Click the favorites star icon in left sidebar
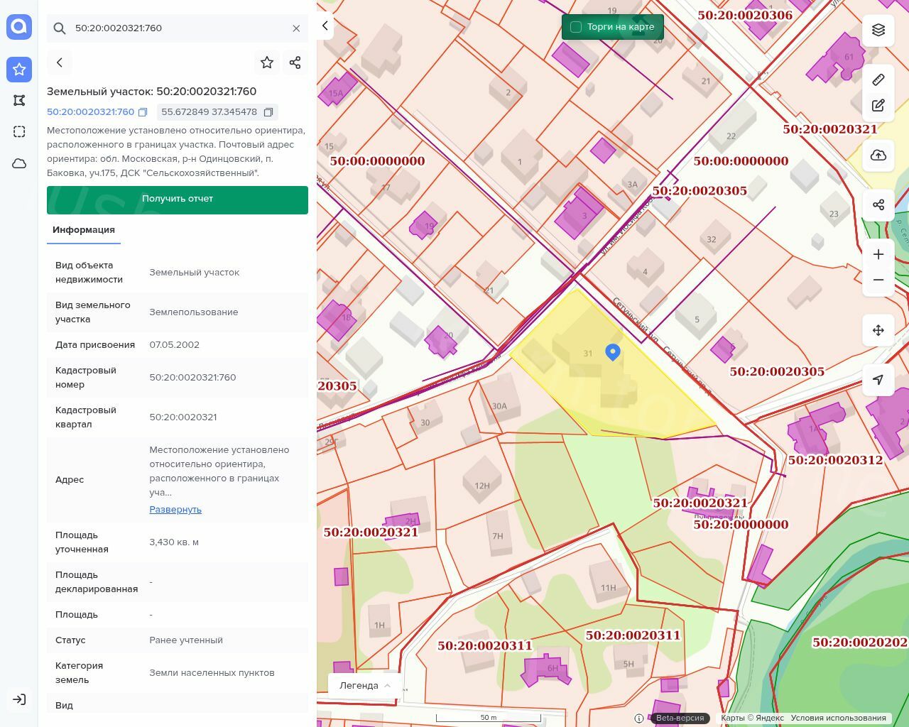Viewport: 909px width, 727px height. pyautogui.click(x=19, y=70)
